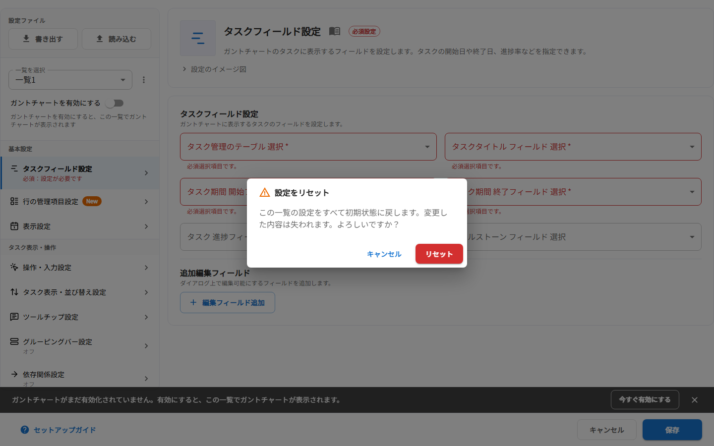Click the download icon on 書き出す
The image size is (714, 446).
26,39
